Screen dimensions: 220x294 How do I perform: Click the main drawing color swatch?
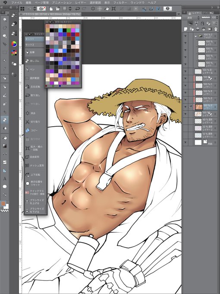[3, 204]
